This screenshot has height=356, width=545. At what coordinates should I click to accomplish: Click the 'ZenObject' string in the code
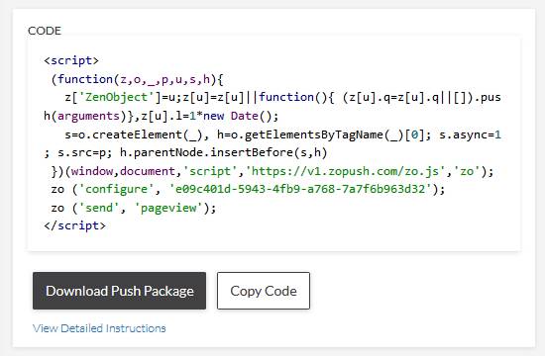117,98
